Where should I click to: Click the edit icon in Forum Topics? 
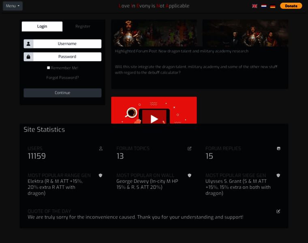tap(190, 149)
